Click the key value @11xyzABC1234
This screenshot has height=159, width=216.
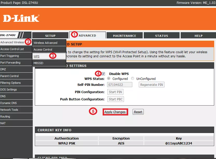(179, 143)
